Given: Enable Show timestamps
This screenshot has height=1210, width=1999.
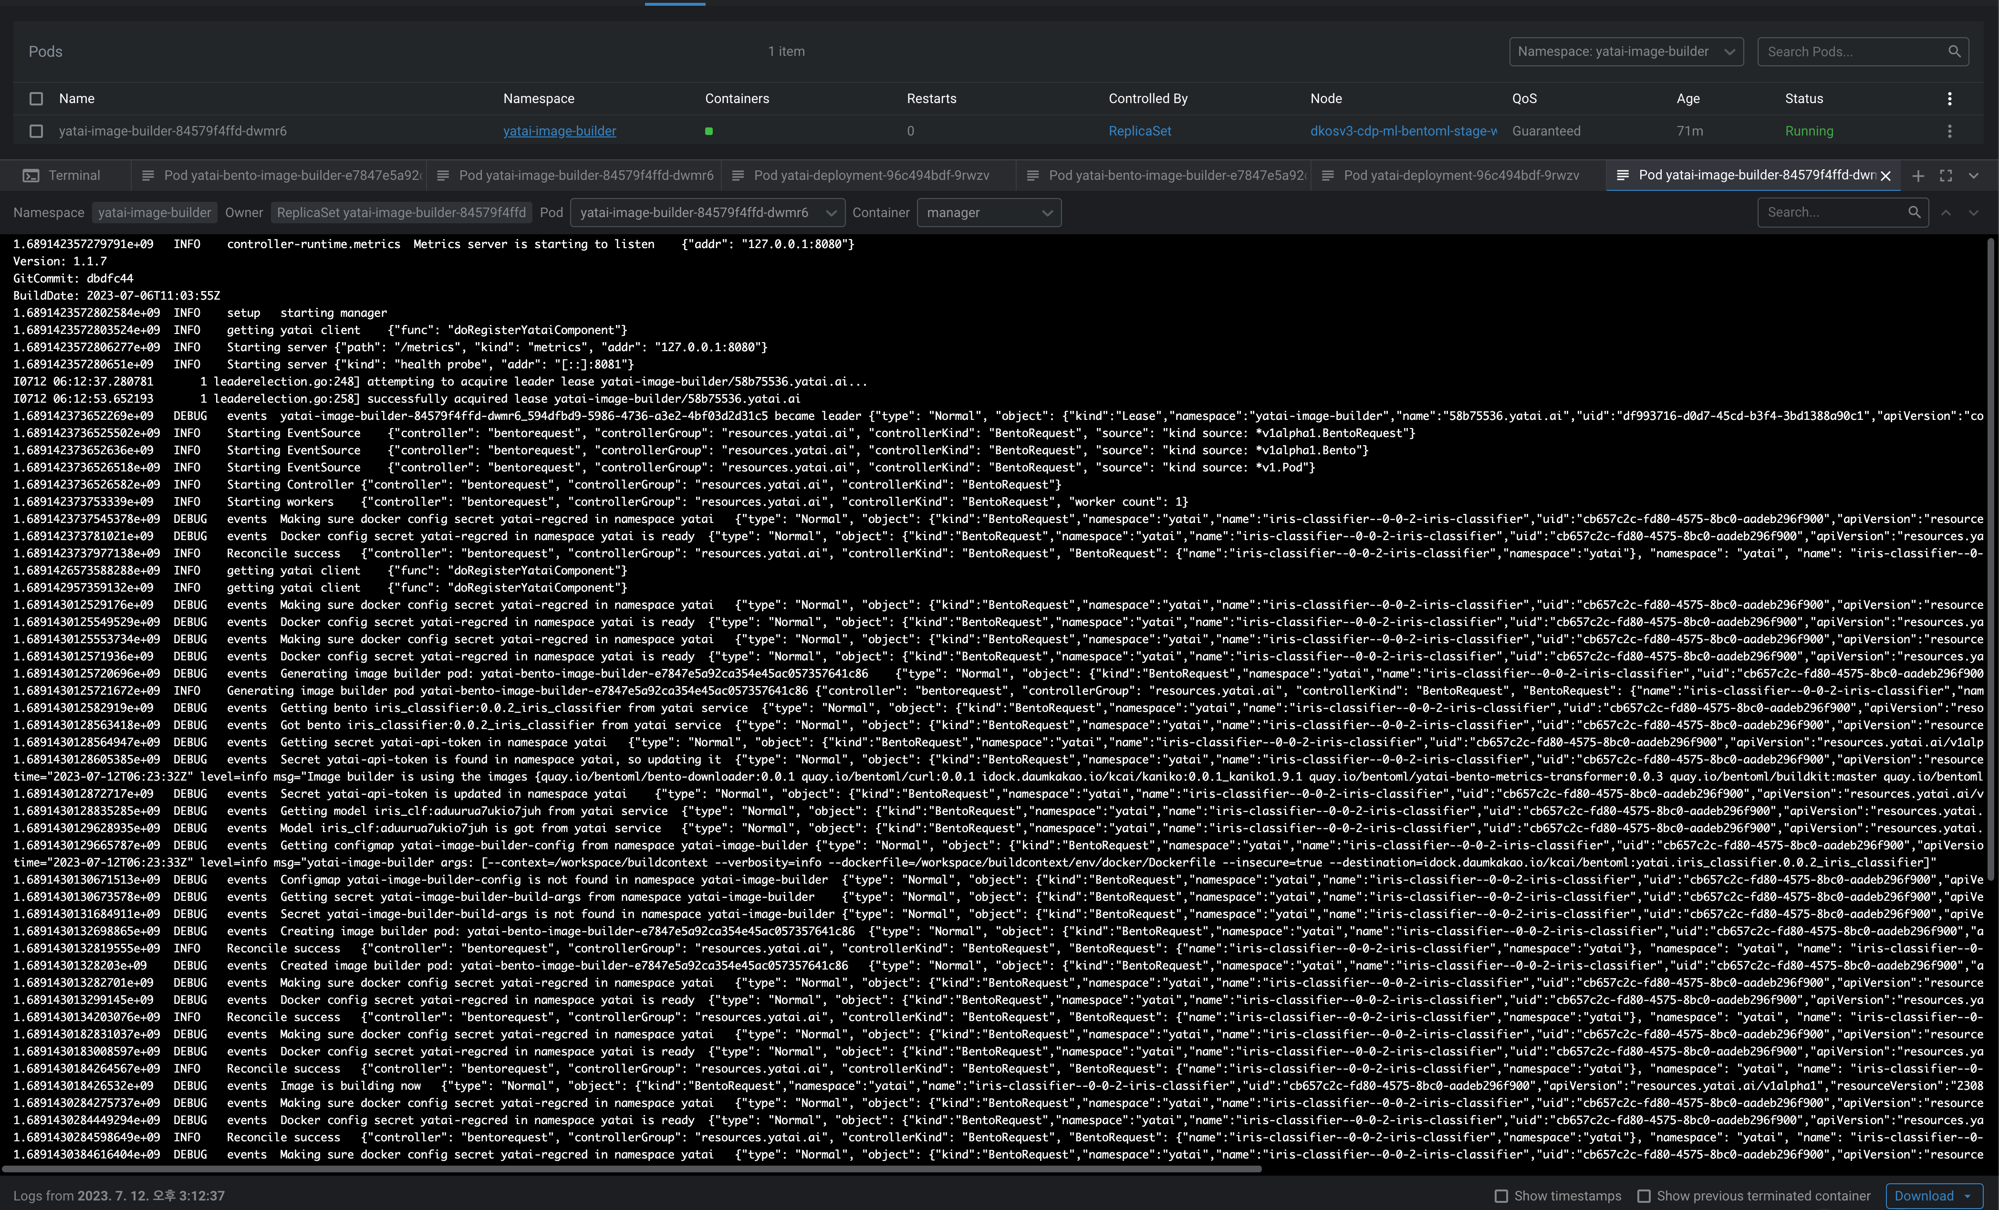Looking at the screenshot, I should pyautogui.click(x=1502, y=1195).
